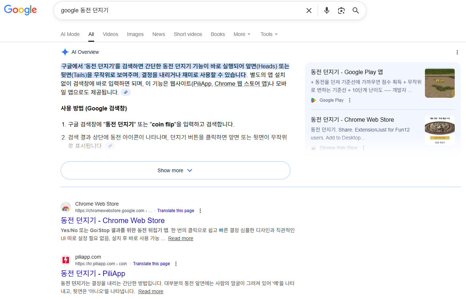
Task: Click the link chip after first AI paragraph
Action: tap(126, 93)
